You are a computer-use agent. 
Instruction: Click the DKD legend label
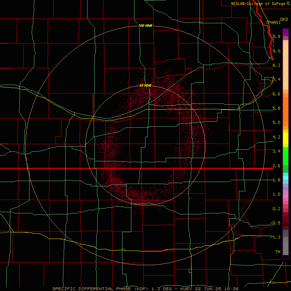point(284,19)
